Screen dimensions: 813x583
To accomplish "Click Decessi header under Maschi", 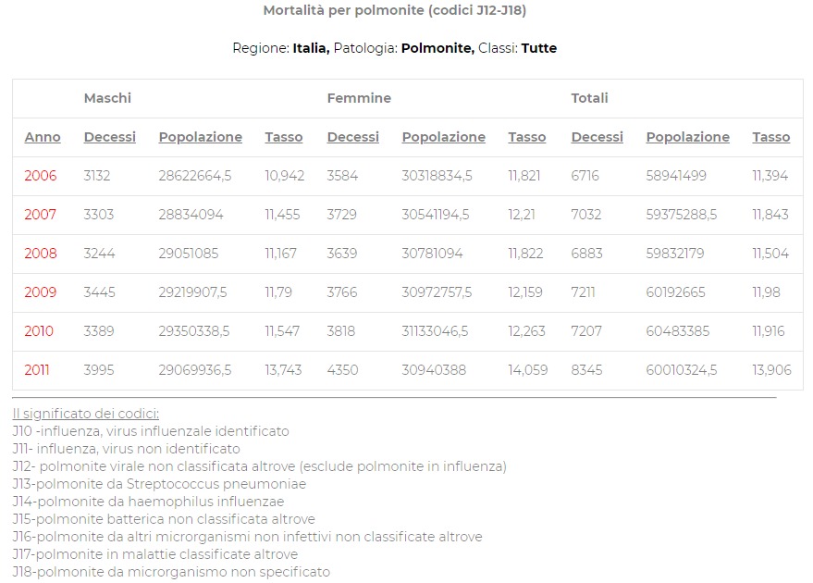I will point(109,137).
